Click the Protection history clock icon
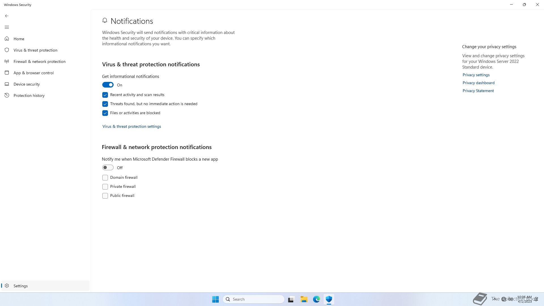 [7, 95]
